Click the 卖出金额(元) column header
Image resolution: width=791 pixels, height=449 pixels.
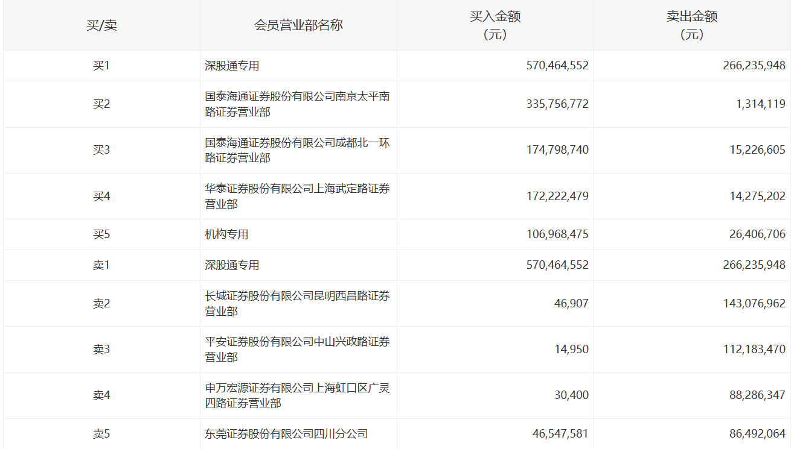pyautogui.click(x=692, y=25)
